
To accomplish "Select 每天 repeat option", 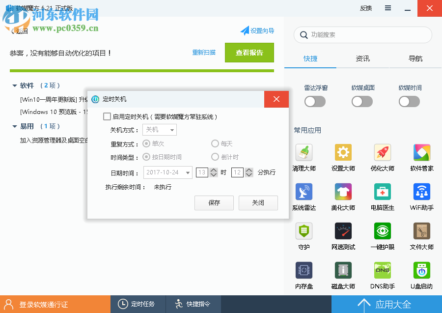I will (215, 143).
